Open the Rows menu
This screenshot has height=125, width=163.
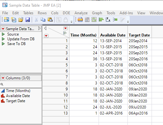point(42,13)
